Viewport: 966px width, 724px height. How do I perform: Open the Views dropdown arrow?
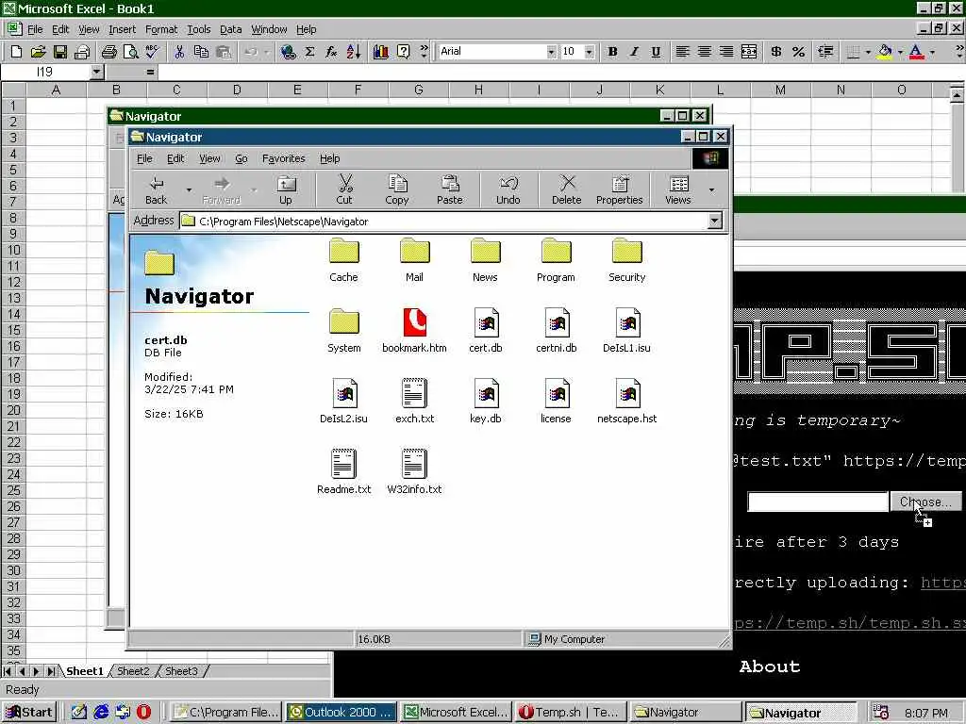click(711, 189)
